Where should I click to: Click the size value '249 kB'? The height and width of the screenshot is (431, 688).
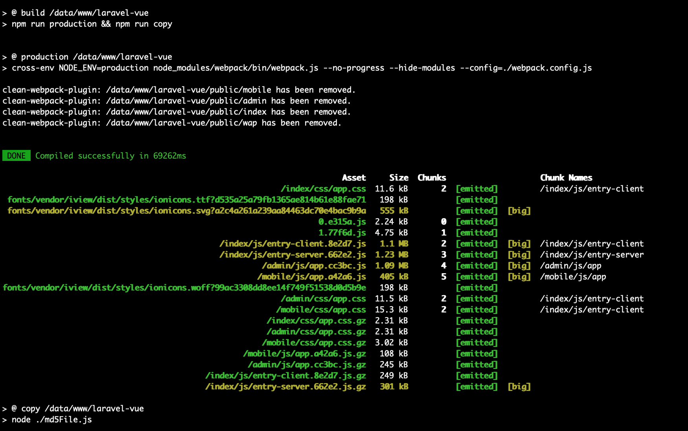[394, 376]
